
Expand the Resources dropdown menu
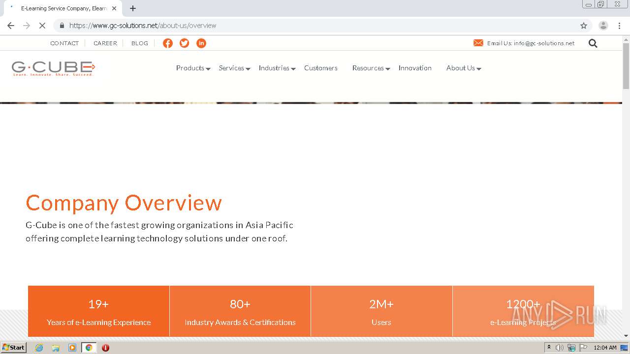click(x=371, y=68)
